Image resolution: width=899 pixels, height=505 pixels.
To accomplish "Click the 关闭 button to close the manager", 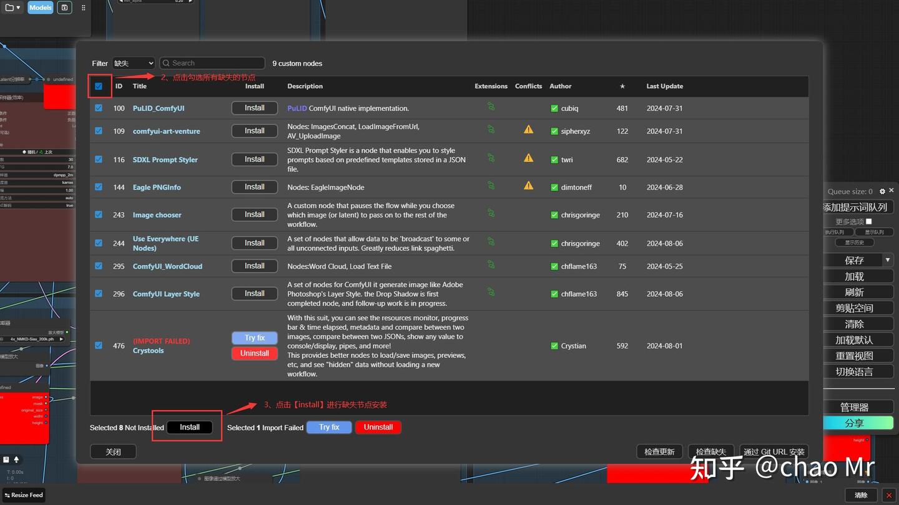I will 113,451.
